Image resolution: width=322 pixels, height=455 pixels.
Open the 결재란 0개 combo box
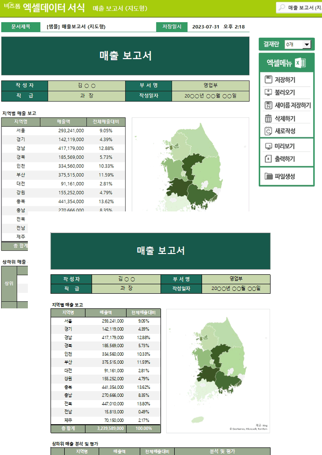pos(297,44)
